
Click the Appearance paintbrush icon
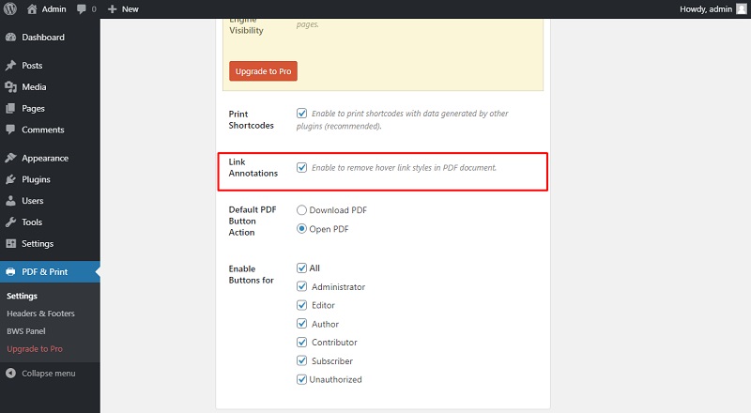(x=10, y=158)
